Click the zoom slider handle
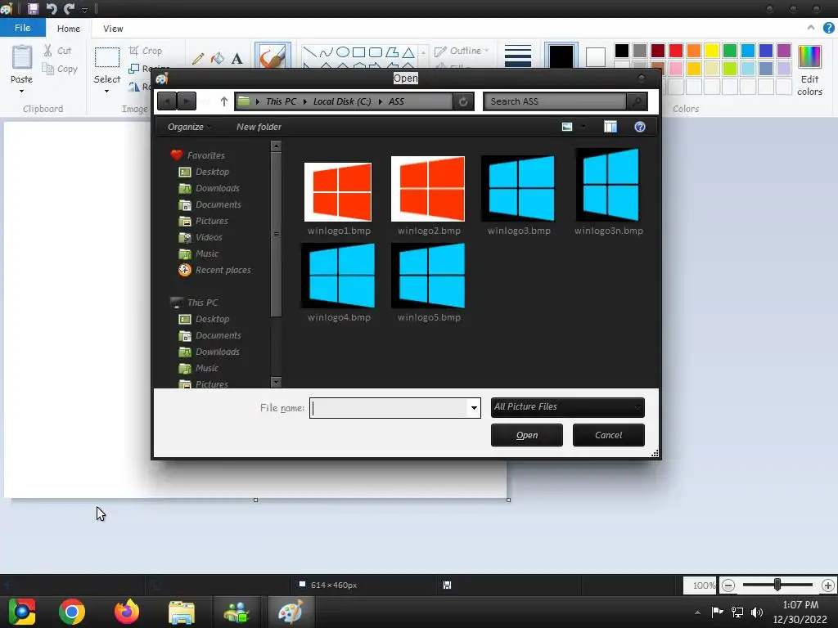The width and height of the screenshot is (838, 628). pos(777,585)
